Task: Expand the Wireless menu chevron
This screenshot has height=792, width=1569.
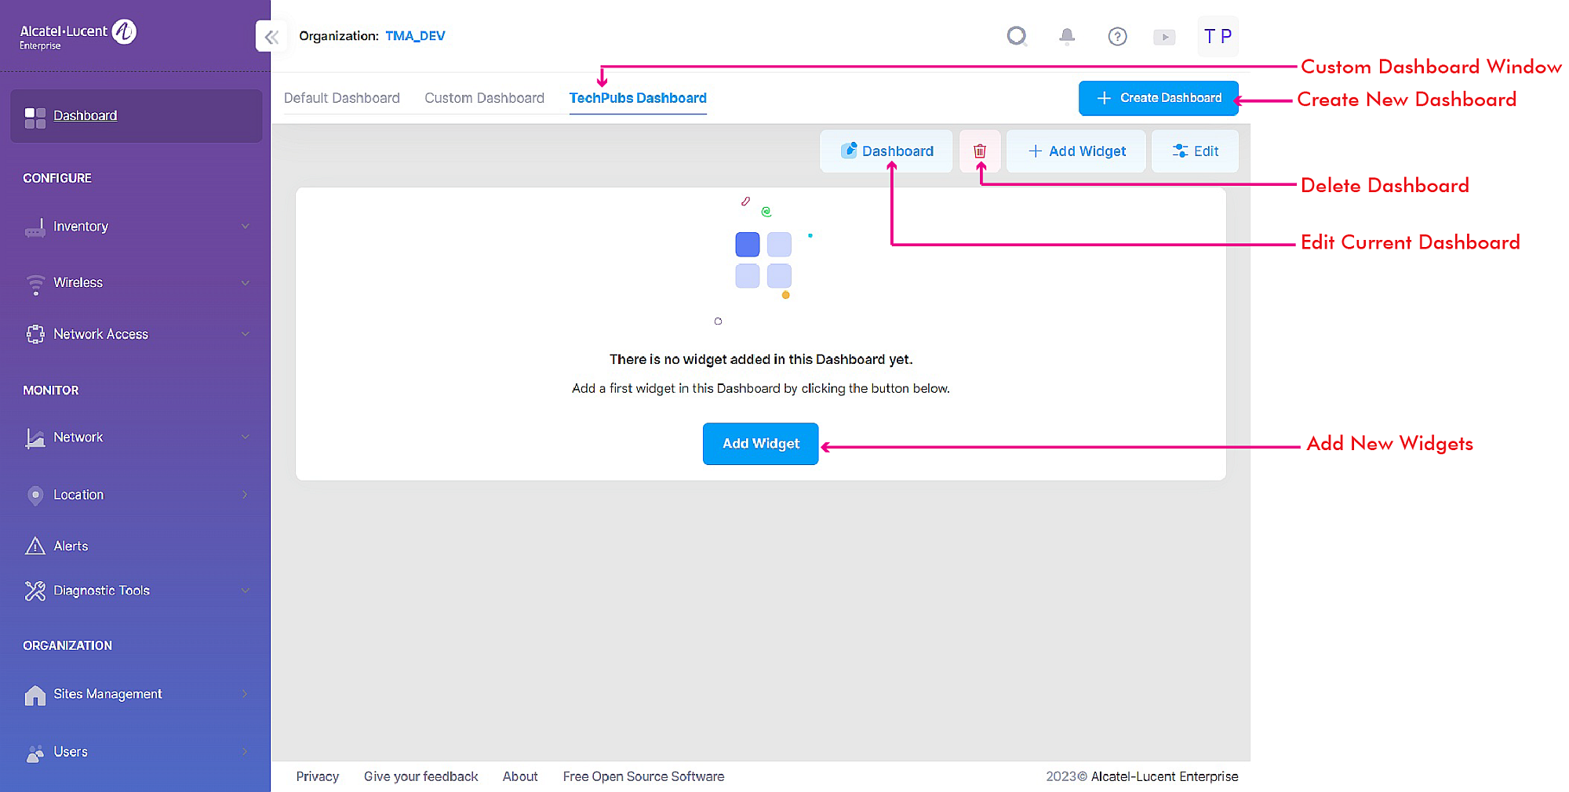Action: click(246, 283)
